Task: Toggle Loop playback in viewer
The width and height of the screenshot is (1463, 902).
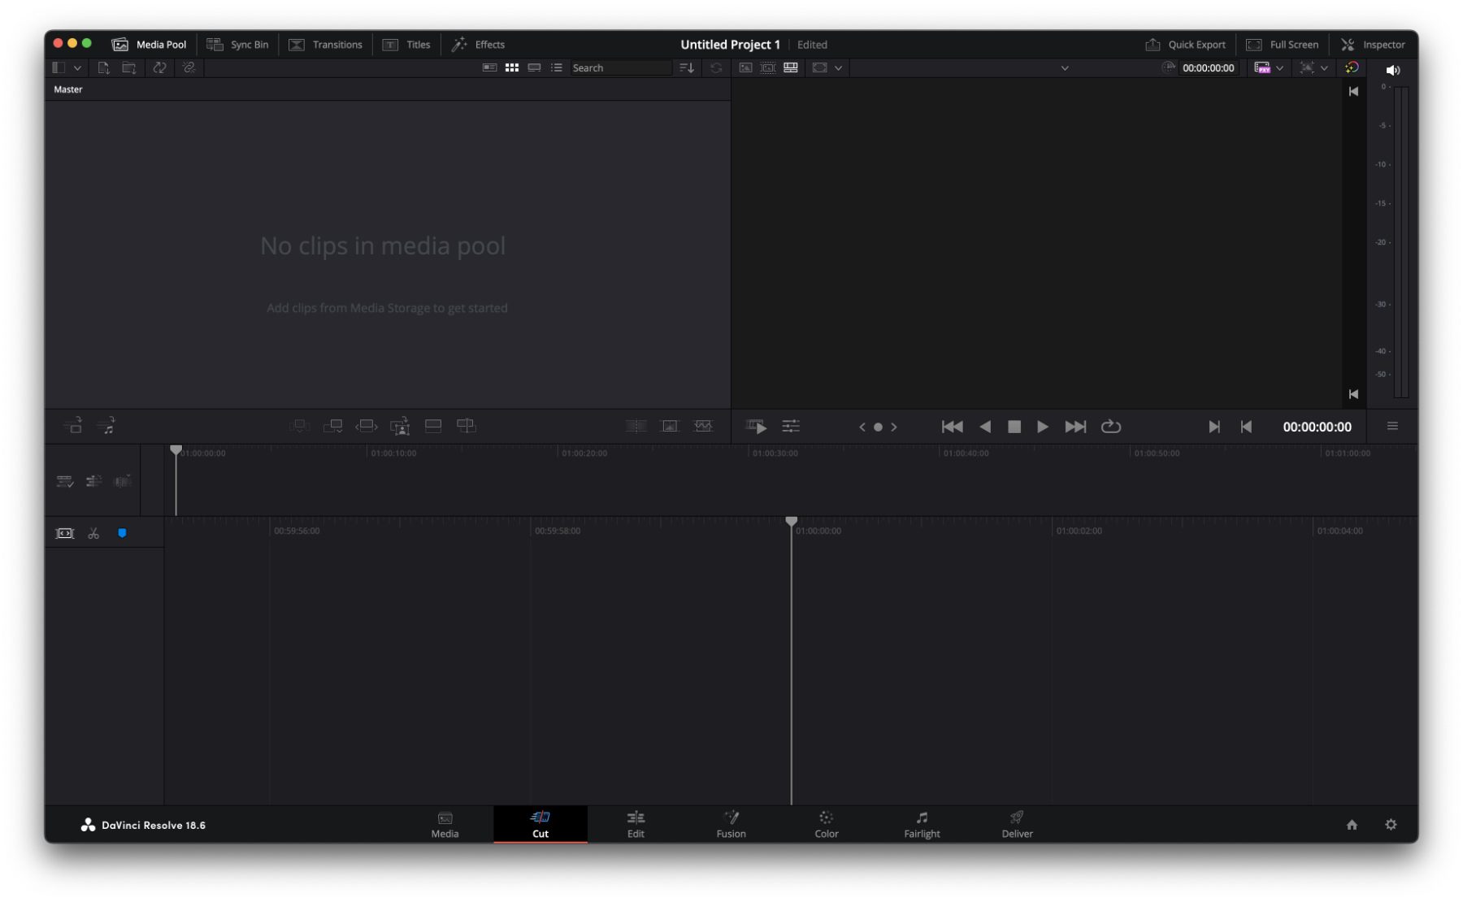Action: click(x=1110, y=427)
